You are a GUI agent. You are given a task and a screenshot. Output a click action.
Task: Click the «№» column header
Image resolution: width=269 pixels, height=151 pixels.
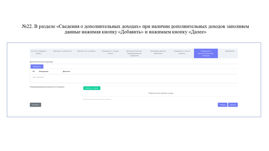pyautogui.click(x=34, y=71)
